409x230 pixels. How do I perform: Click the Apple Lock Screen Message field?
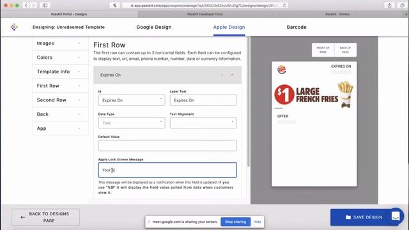(167, 170)
